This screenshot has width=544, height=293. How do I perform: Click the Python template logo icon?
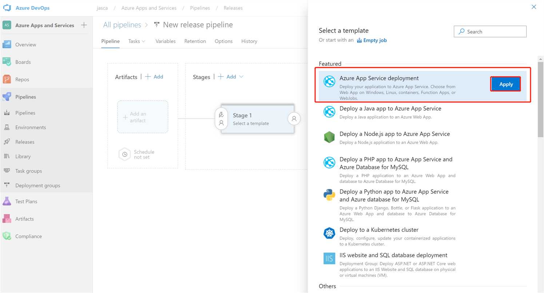pyautogui.click(x=329, y=195)
